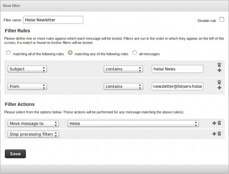
Task: Select matching all of the following rules
Action: tap(8, 53)
